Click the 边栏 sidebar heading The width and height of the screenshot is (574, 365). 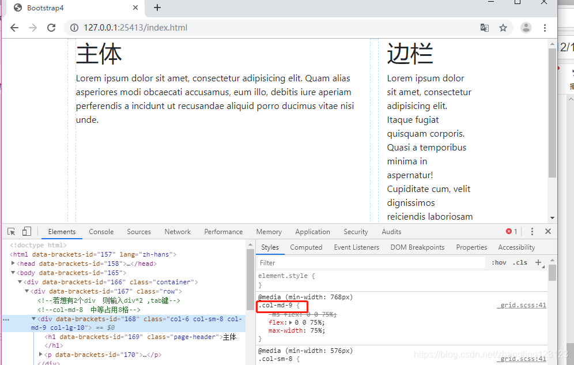410,54
